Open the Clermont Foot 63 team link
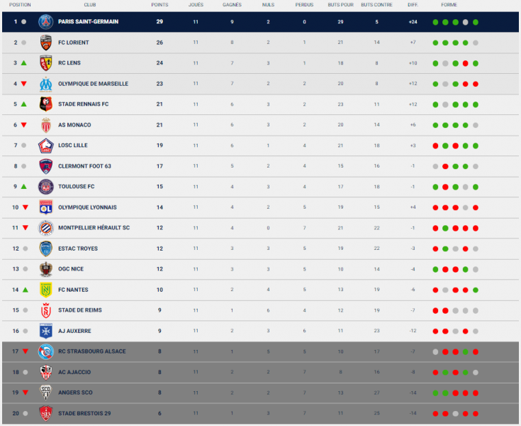Viewport: 521px width, 426px height. pos(84,166)
